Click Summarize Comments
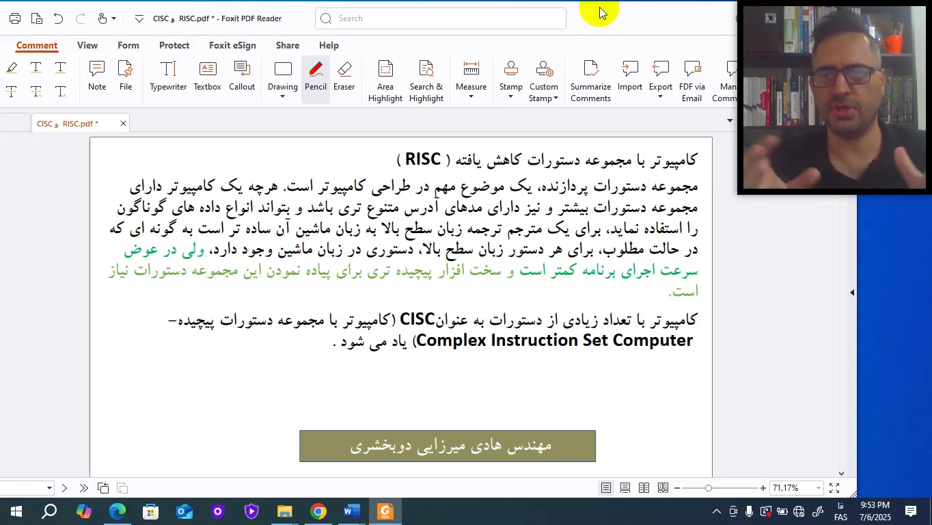The image size is (932, 525). click(x=590, y=81)
